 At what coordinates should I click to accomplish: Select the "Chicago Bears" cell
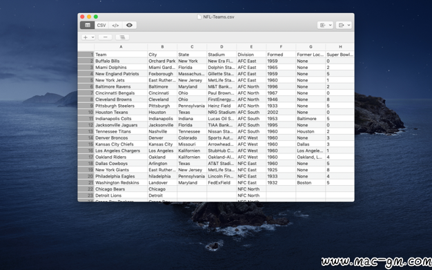(121, 189)
